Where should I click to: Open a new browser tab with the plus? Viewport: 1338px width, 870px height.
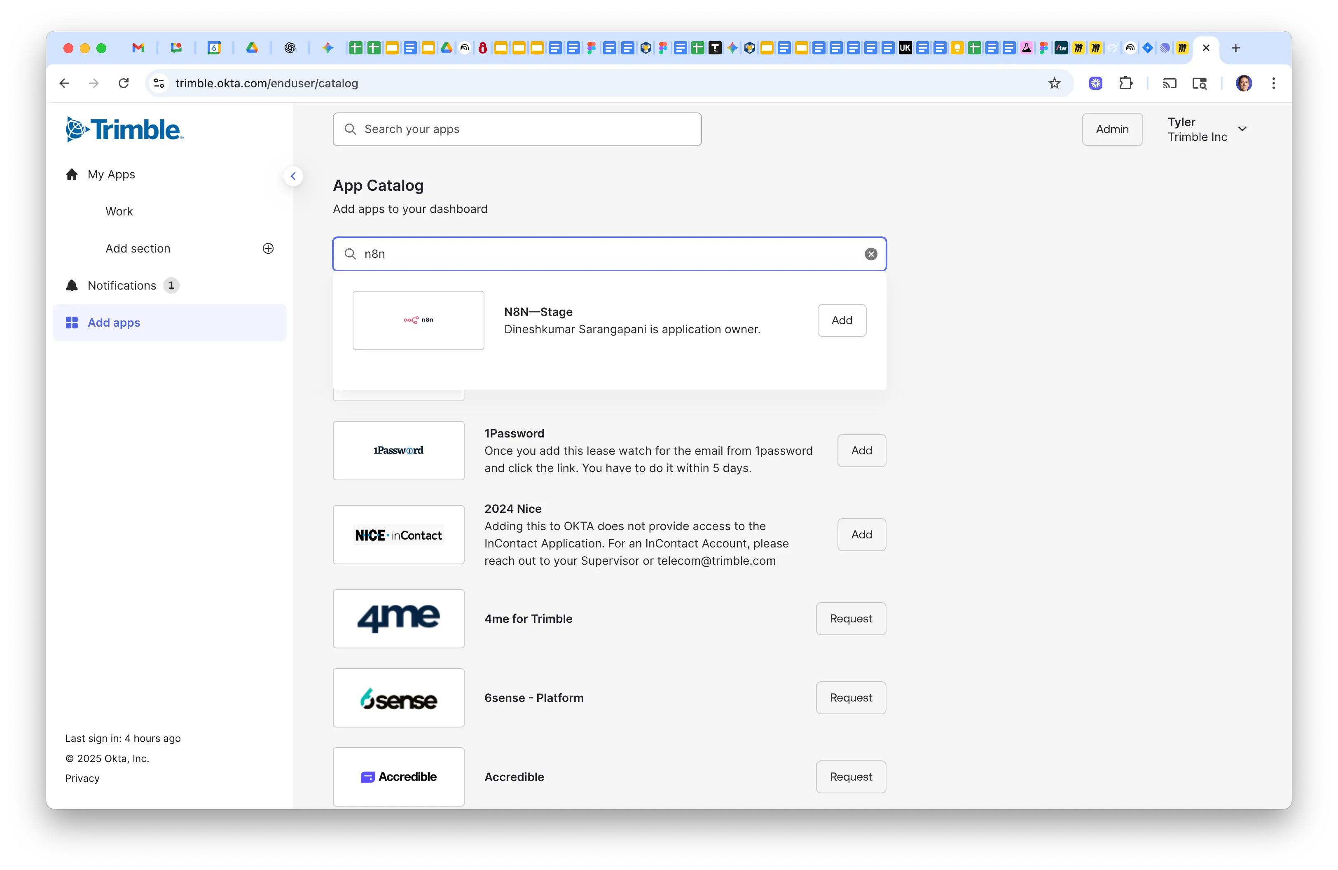point(1236,48)
